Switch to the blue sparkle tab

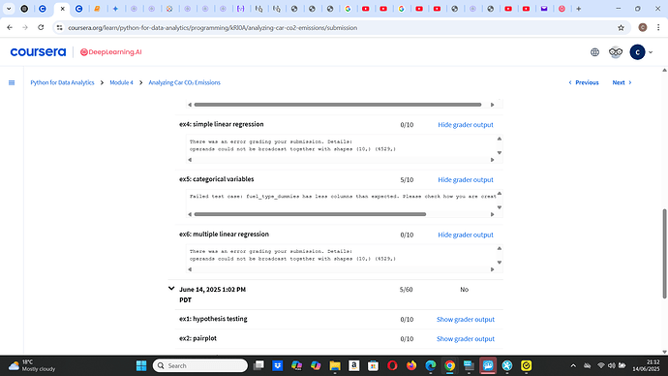coord(115,9)
